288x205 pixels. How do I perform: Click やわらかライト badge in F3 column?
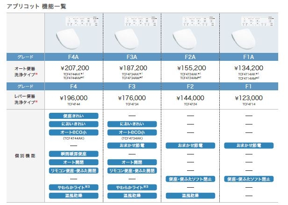[x=132, y=187]
